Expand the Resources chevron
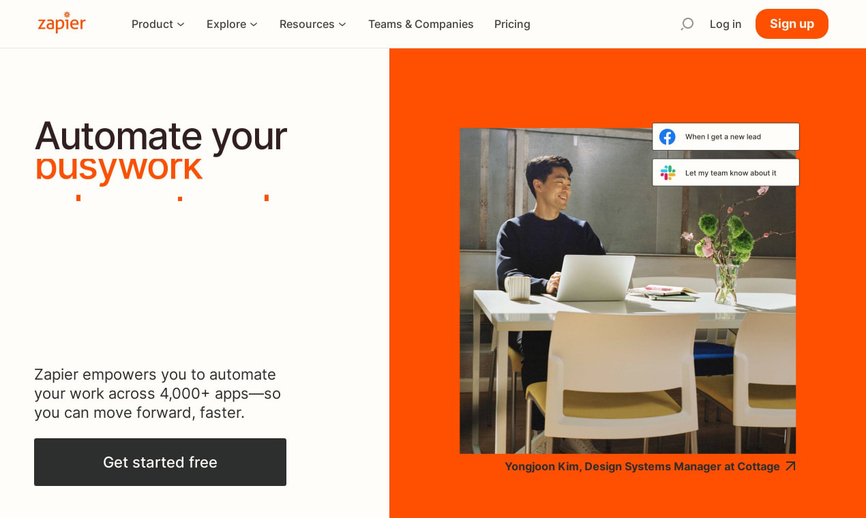 pyautogui.click(x=342, y=25)
